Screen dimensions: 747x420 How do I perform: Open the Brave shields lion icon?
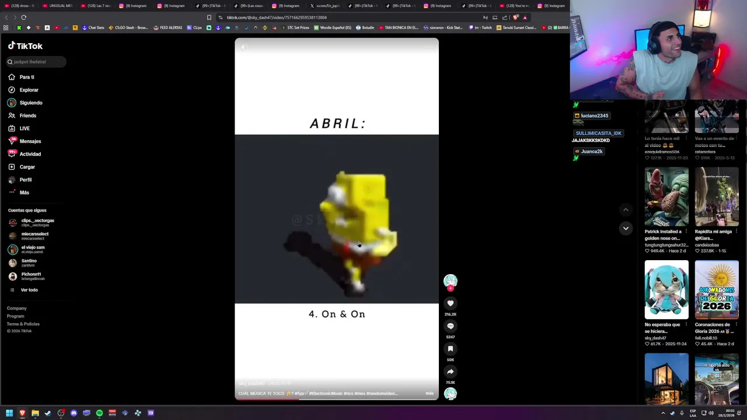pos(515,17)
